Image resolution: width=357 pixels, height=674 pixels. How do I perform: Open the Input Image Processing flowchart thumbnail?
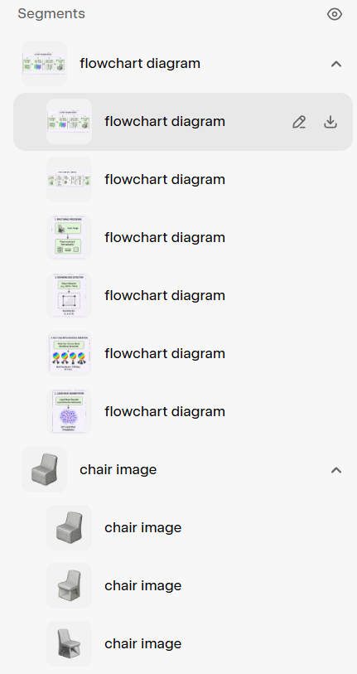pyautogui.click(x=70, y=237)
